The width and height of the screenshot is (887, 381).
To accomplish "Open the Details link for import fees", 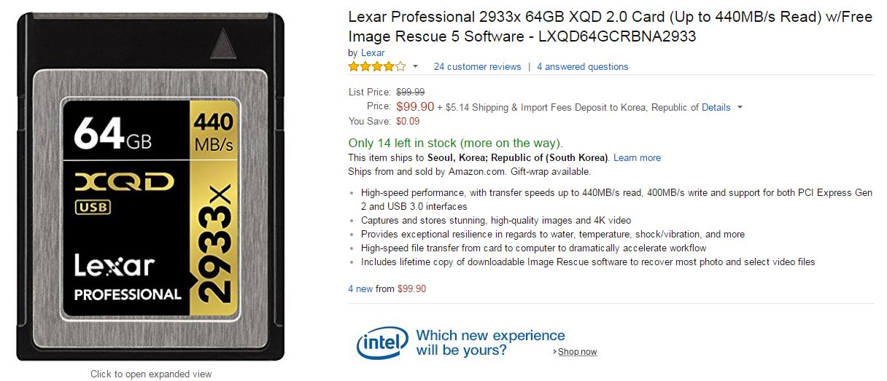I will tap(716, 107).
